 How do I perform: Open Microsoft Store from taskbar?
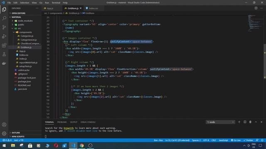[x=30, y=145]
